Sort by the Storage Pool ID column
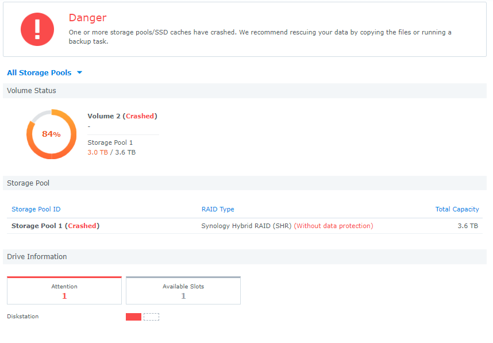 point(36,209)
